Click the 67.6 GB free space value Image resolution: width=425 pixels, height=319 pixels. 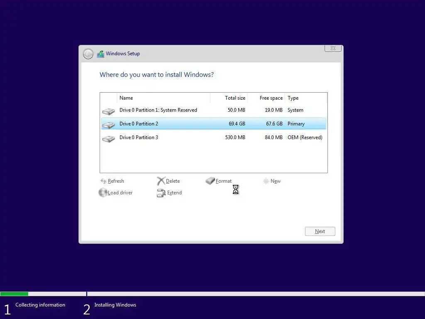pyautogui.click(x=274, y=124)
